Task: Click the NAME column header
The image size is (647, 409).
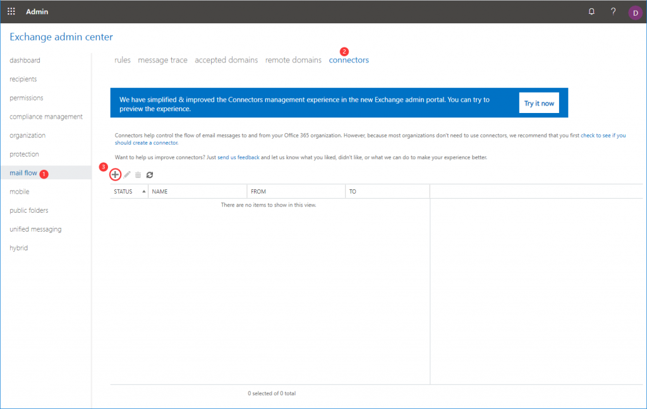Action: tap(198, 192)
